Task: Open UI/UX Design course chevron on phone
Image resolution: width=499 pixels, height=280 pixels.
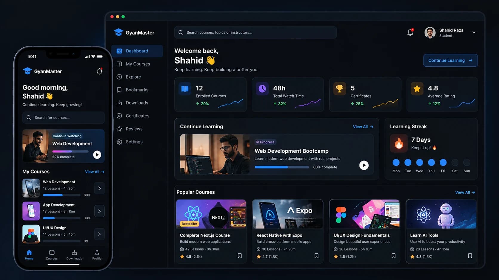Action: point(99,234)
